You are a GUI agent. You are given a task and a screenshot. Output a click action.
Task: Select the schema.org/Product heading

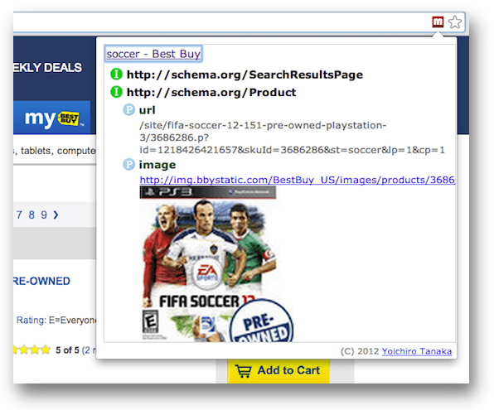211,93
